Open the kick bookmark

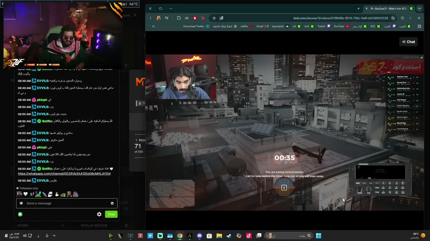(309, 26)
